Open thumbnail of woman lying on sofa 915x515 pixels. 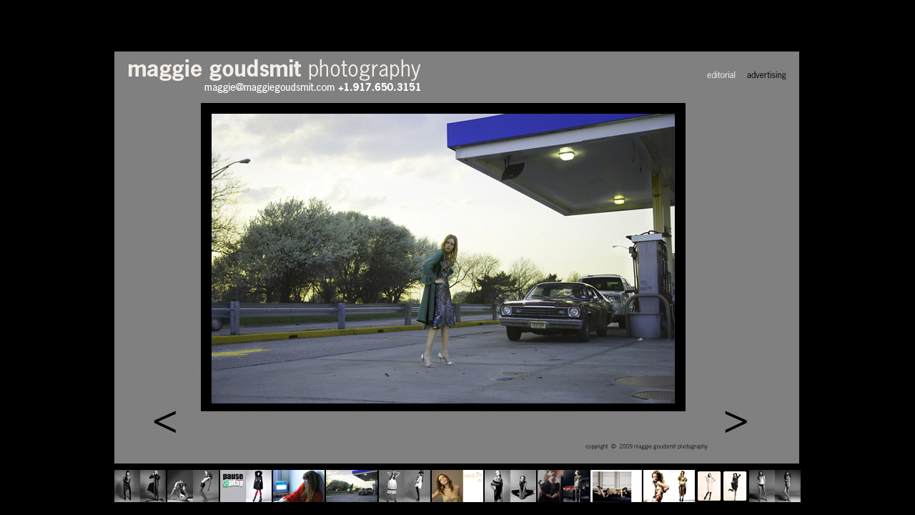click(x=616, y=486)
